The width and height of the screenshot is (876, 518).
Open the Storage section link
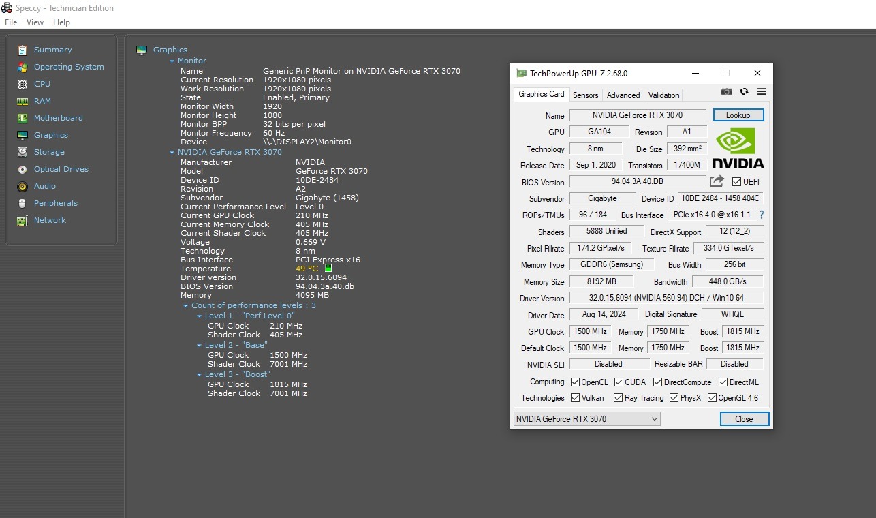(49, 152)
